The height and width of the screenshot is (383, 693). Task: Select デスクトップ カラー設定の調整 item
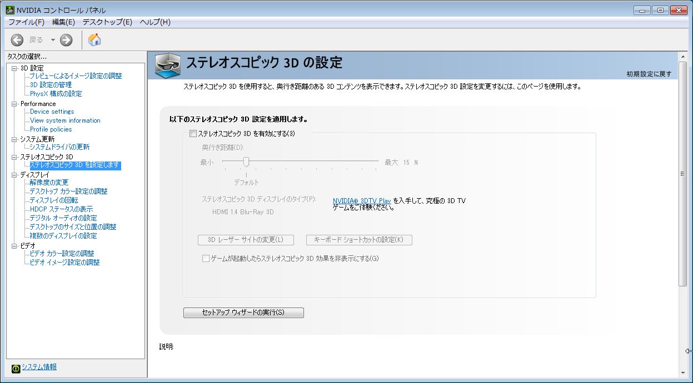(68, 191)
